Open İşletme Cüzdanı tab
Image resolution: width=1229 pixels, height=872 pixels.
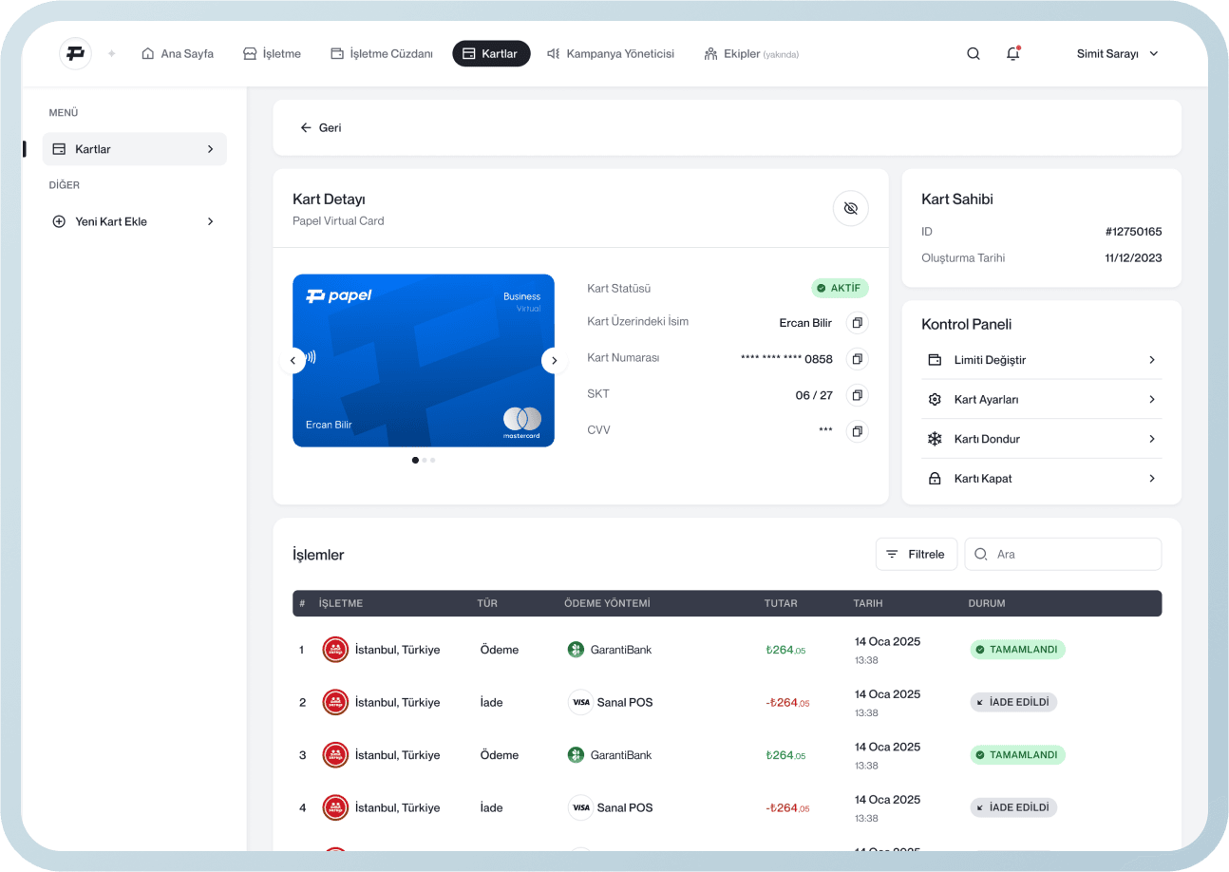pos(382,54)
